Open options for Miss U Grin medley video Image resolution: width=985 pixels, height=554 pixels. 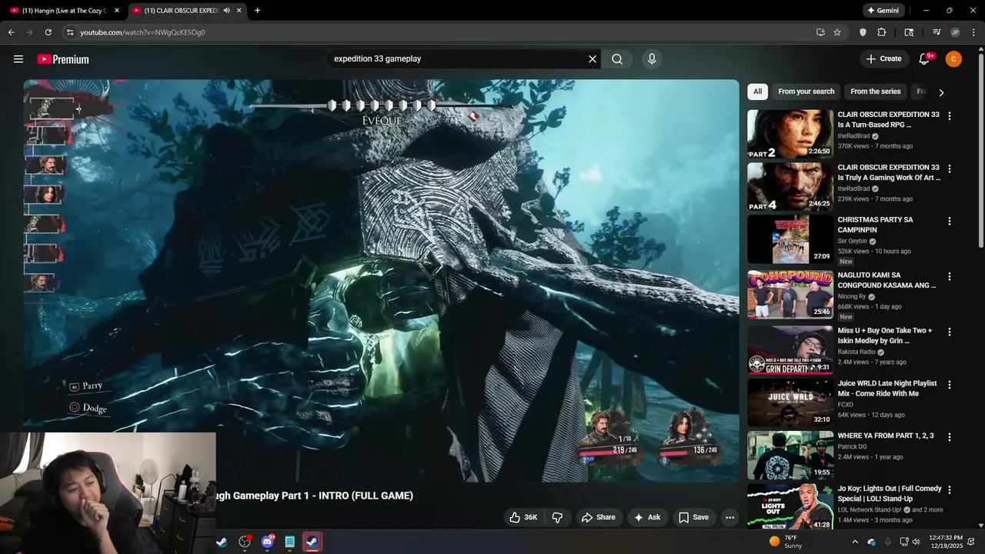click(949, 332)
